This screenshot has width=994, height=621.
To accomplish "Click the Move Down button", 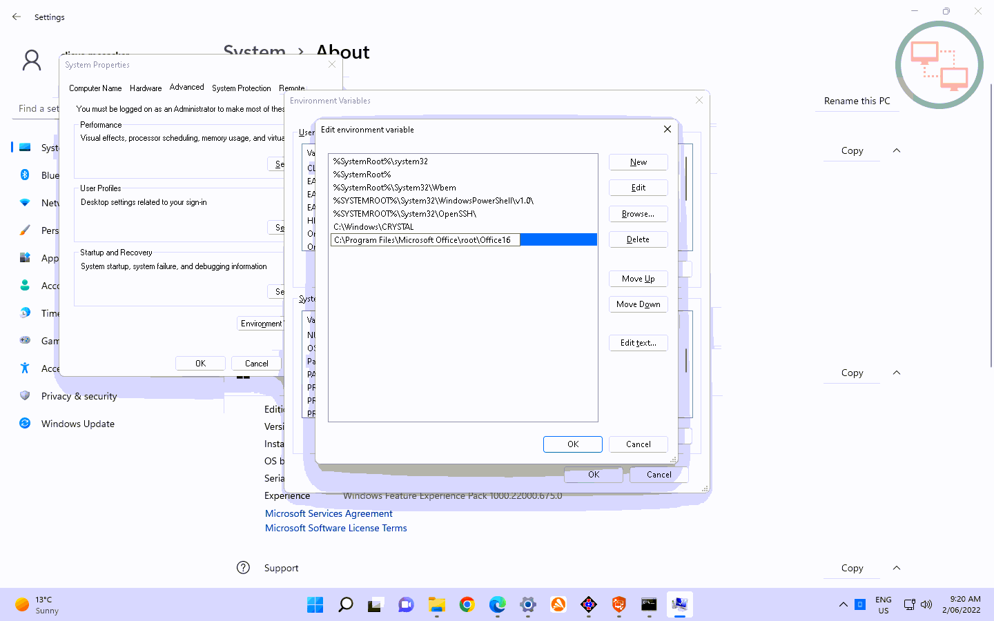I will pyautogui.click(x=638, y=304).
